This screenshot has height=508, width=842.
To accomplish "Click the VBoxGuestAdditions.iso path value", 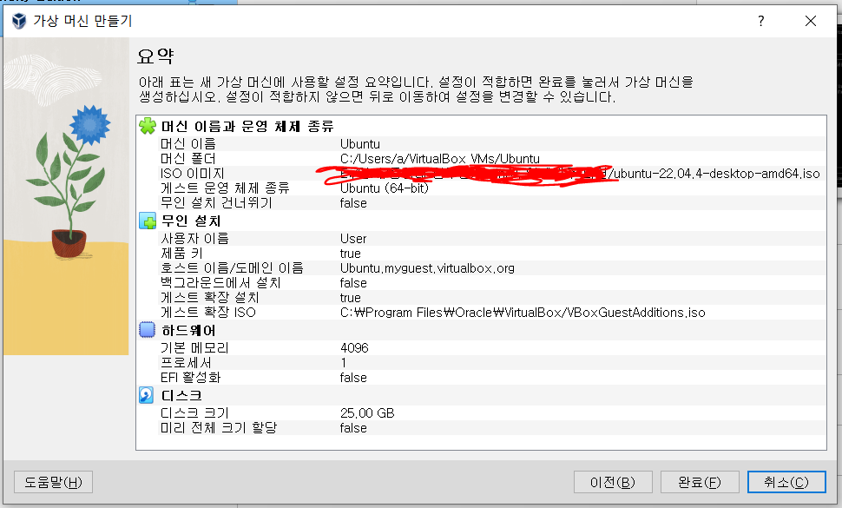I will click(x=523, y=313).
